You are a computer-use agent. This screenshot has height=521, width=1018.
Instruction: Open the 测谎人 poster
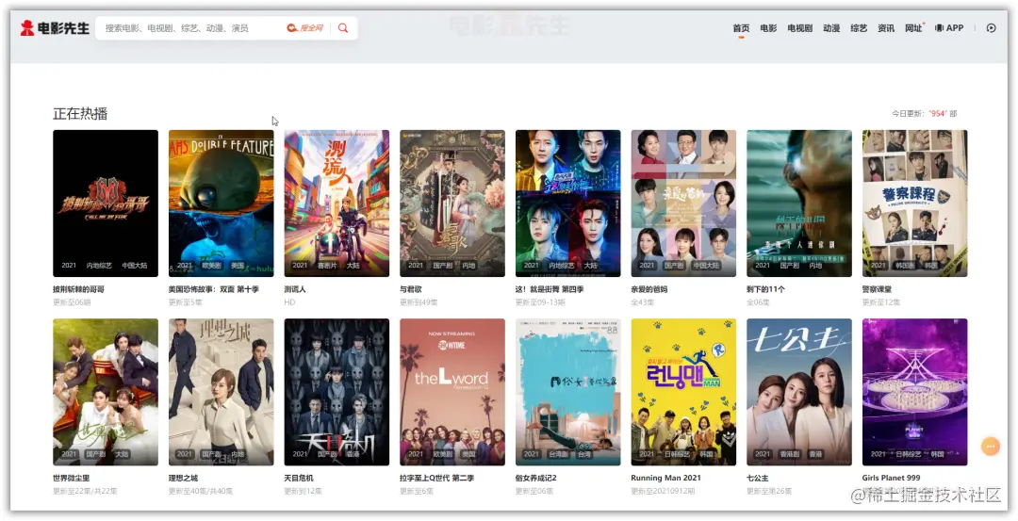(337, 204)
